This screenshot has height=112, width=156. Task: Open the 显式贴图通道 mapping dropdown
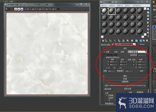(137, 52)
